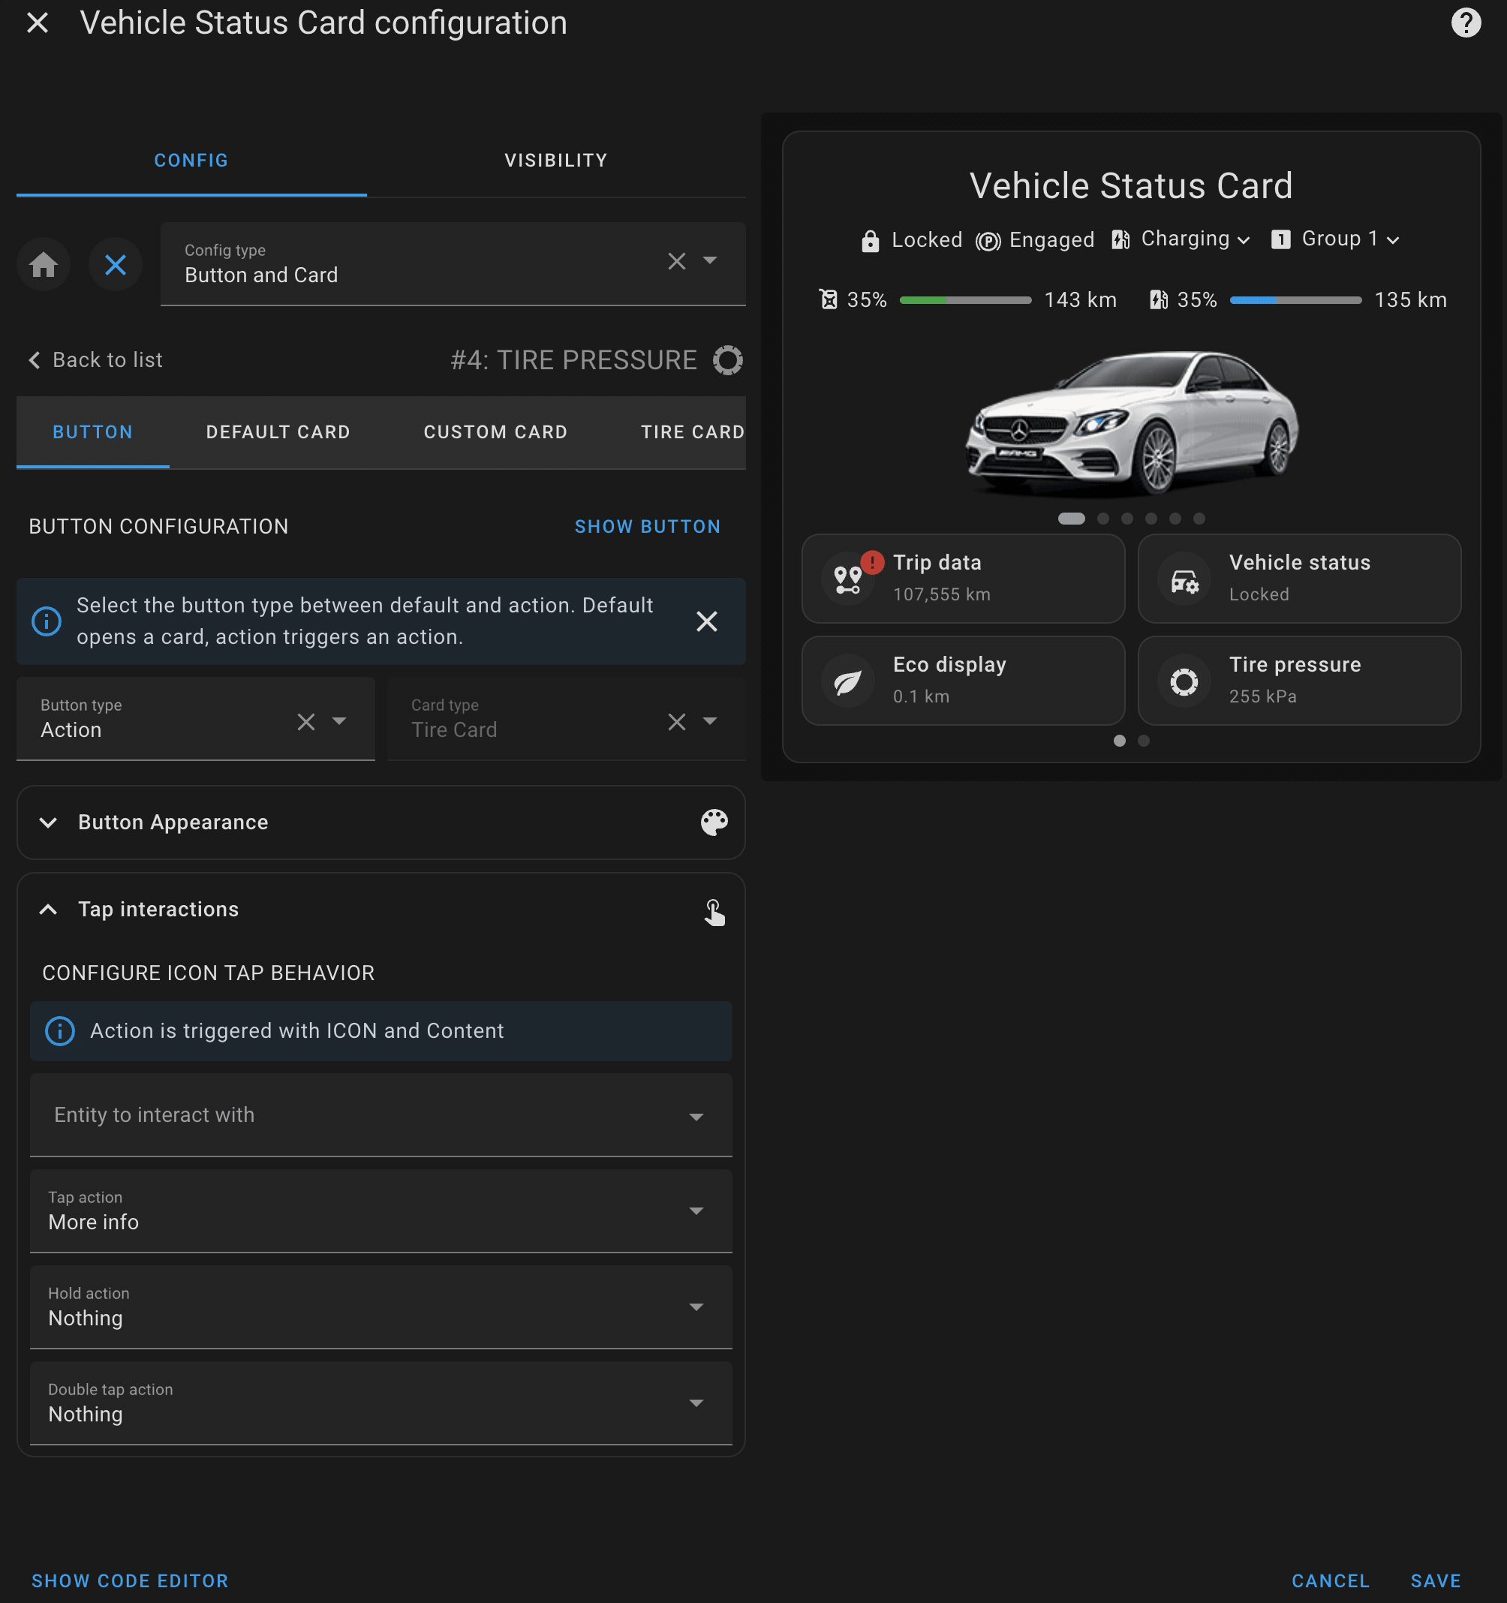Expand the Charging indicator dropdown
Viewport: 1507px width, 1603px height.
pyautogui.click(x=1243, y=240)
